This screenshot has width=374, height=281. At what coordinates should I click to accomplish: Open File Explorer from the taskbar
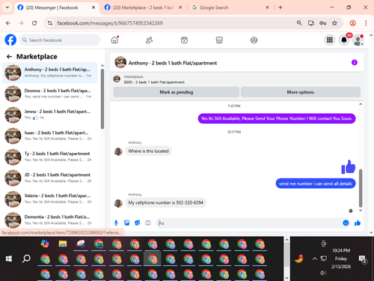63,244
